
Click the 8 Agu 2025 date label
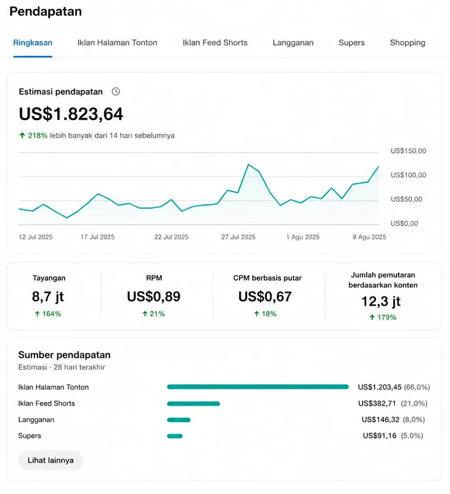point(369,237)
